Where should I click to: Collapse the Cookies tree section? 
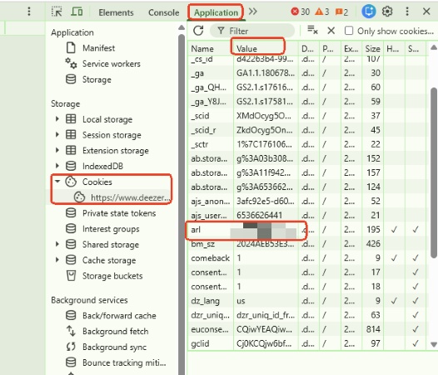point(57,182)
